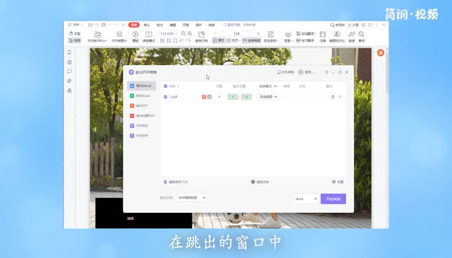Expand the 转换模式 header dropdown
This screenshot has width=452, height=258.
pos(268,86)
